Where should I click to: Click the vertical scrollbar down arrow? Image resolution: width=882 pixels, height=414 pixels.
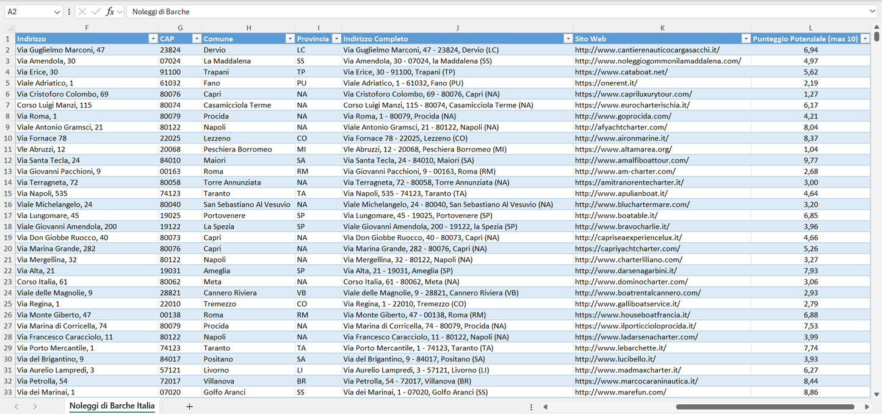pyautogui.click(x=877, y=394)
